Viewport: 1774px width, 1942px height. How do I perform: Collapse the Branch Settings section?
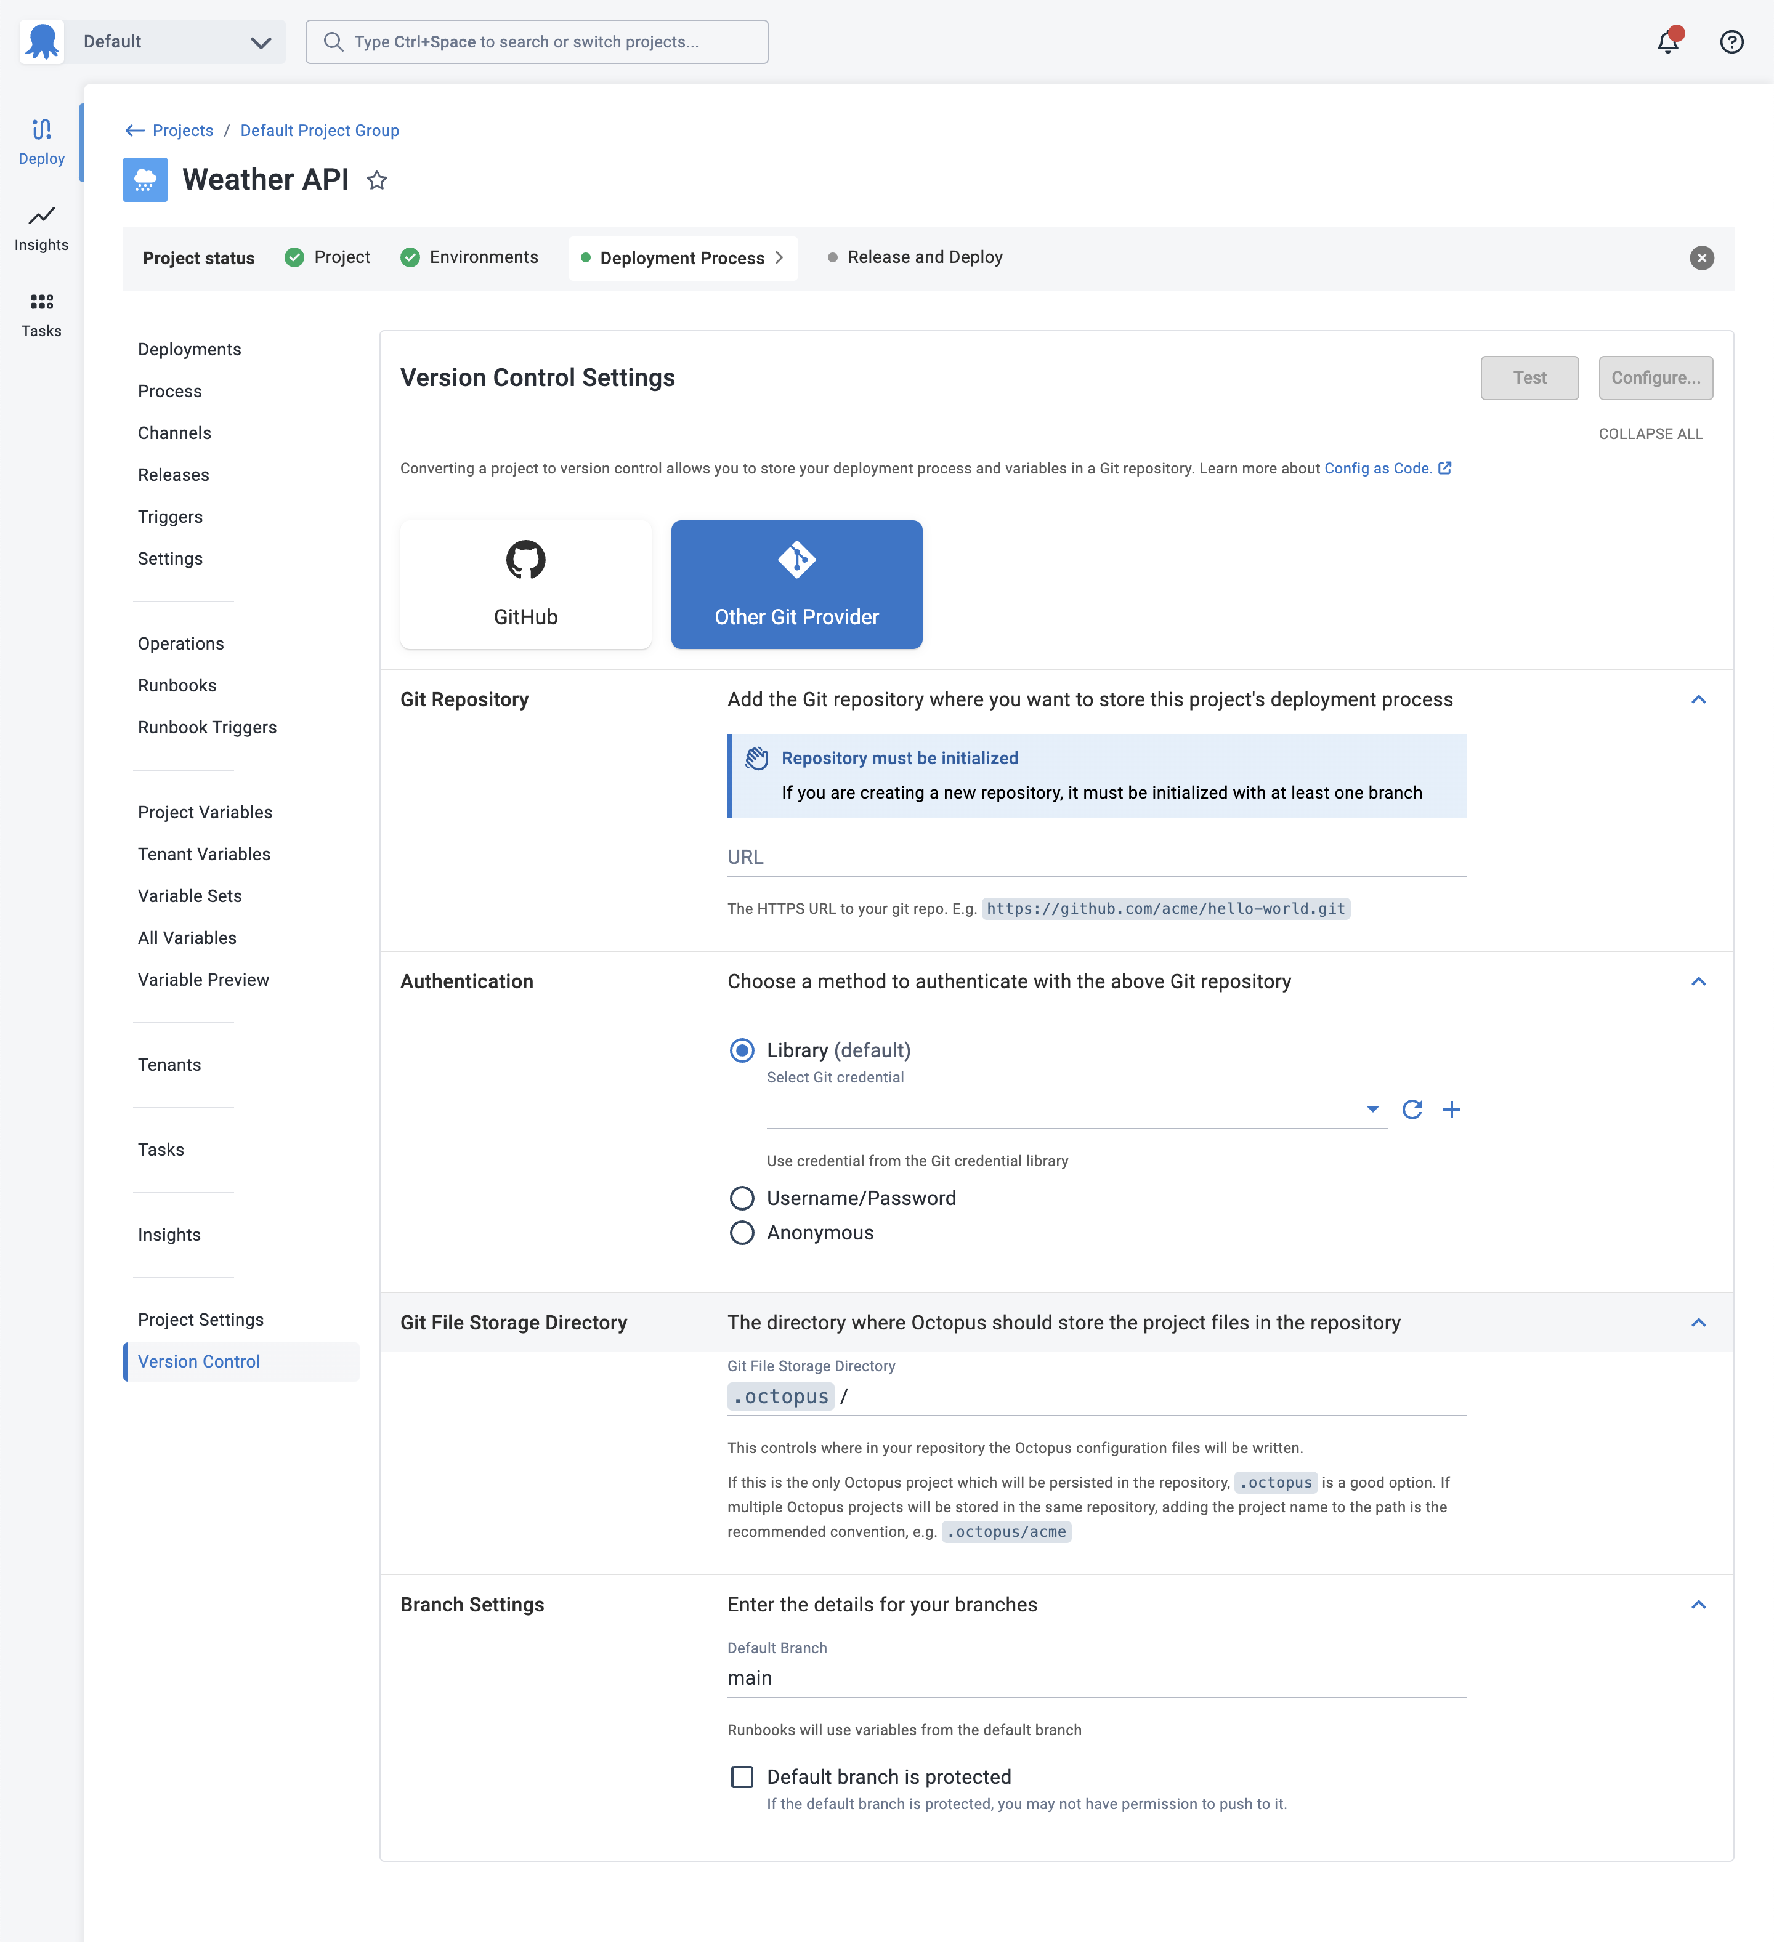click(1699, 1605)
